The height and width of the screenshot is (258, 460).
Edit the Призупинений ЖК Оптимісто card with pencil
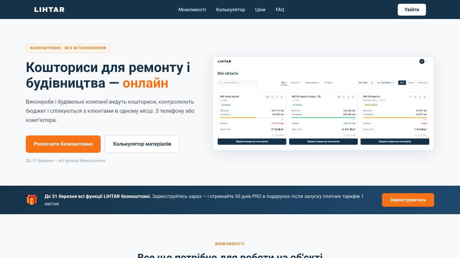(420, 97)
